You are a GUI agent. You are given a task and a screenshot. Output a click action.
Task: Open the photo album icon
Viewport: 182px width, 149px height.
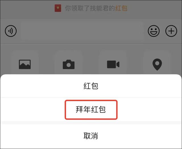[25, 64]
